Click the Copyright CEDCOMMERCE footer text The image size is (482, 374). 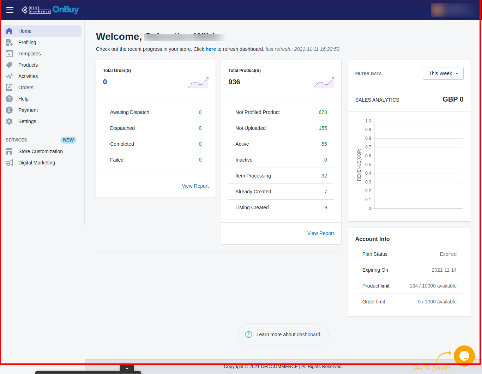pos(283,367)
